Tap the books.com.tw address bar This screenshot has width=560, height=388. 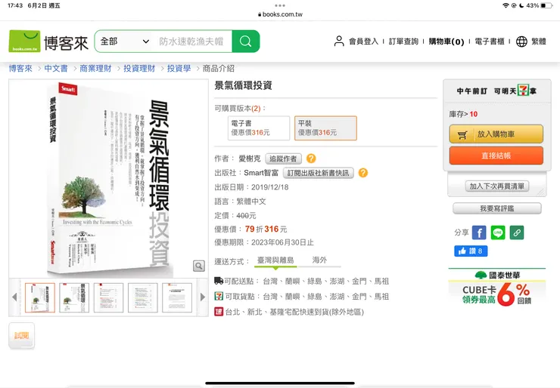[280, 14]
